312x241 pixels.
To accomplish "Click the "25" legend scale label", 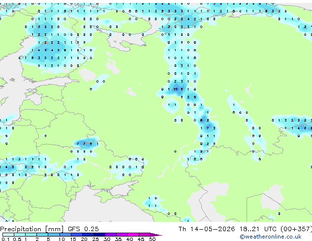I will coord(95,239).
